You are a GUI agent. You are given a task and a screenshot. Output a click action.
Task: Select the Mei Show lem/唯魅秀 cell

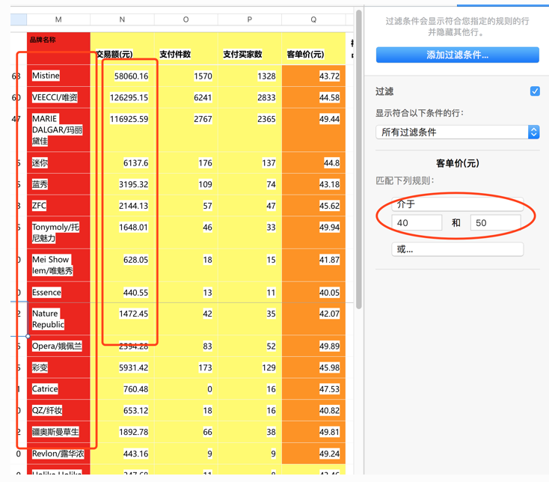pyautogui.click(x=58, y=265)
